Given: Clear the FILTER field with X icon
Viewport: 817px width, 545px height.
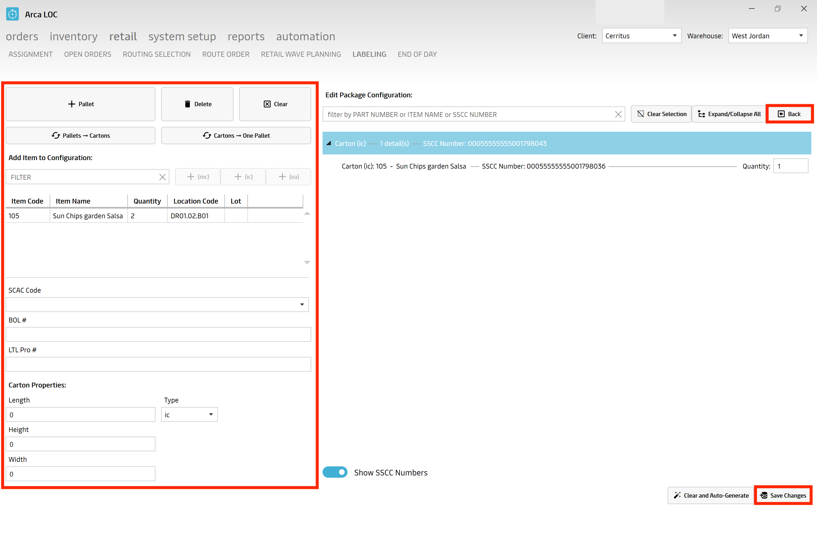Looking at the screenshot, I should click(x=162, y=177).
